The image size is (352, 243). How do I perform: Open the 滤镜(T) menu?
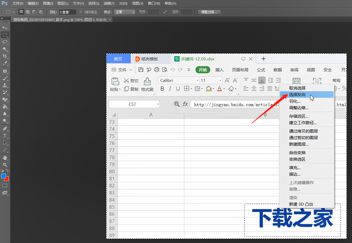point(109,3)
